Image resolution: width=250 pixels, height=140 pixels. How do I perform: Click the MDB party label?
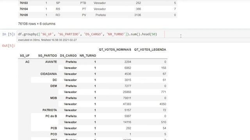[54, 98]
